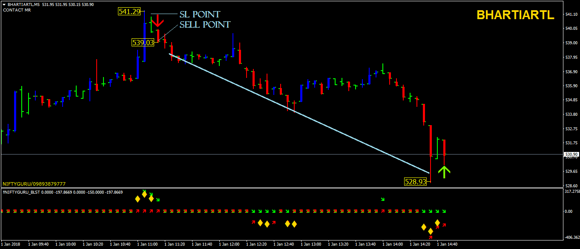Viewport: 580px width, 249px height.
Task: Select the red down arrow sell signal
Action: 158,20
